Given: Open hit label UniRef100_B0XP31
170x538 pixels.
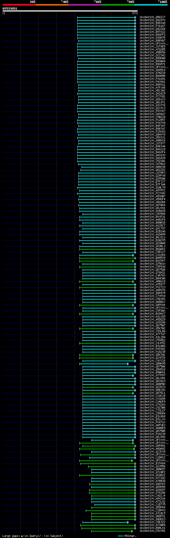Looking at the screenshot, I should (152, 217).
